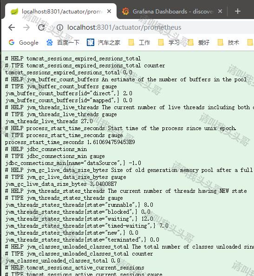Open the 百度一下 bookmark
This screenshot has height=276, width=254.
pyautogui.click(x=63, y=42)
